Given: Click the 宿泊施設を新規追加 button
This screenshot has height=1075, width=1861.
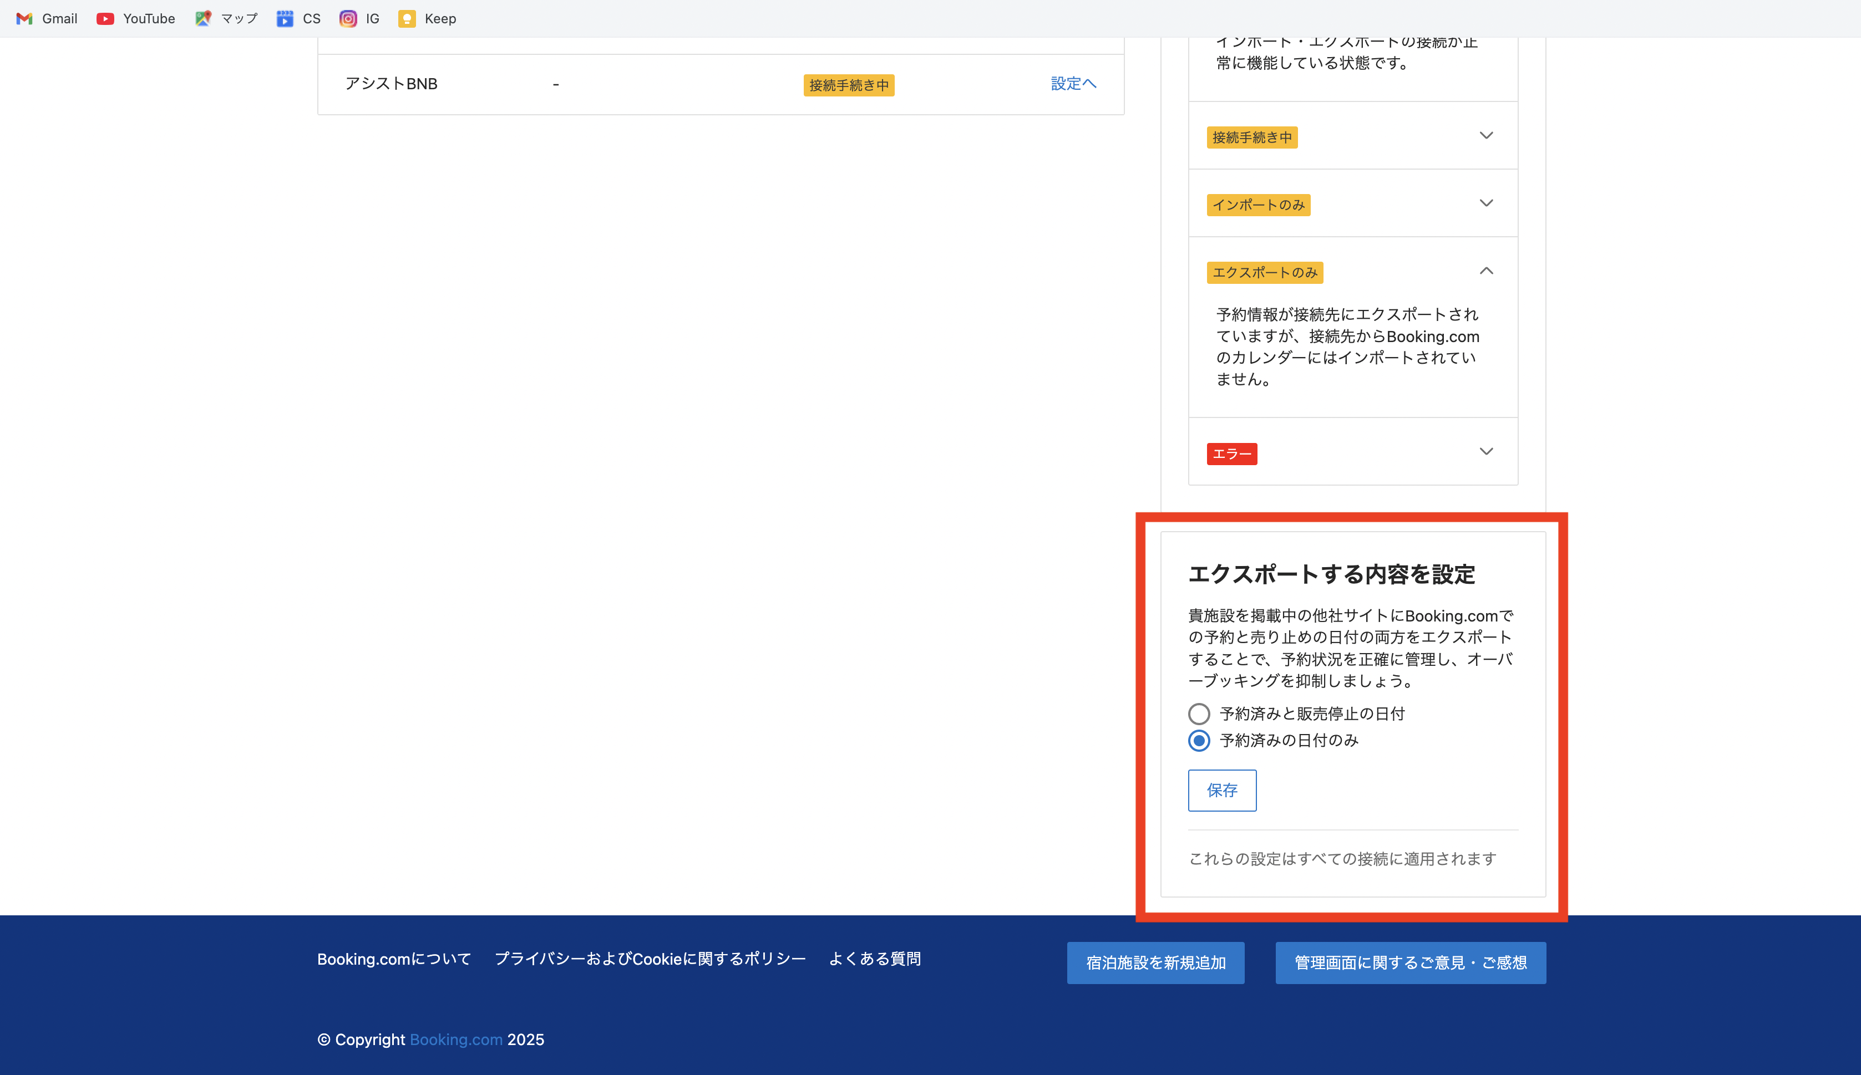Looking at the screenshot, I should [x=1155, y=962].
